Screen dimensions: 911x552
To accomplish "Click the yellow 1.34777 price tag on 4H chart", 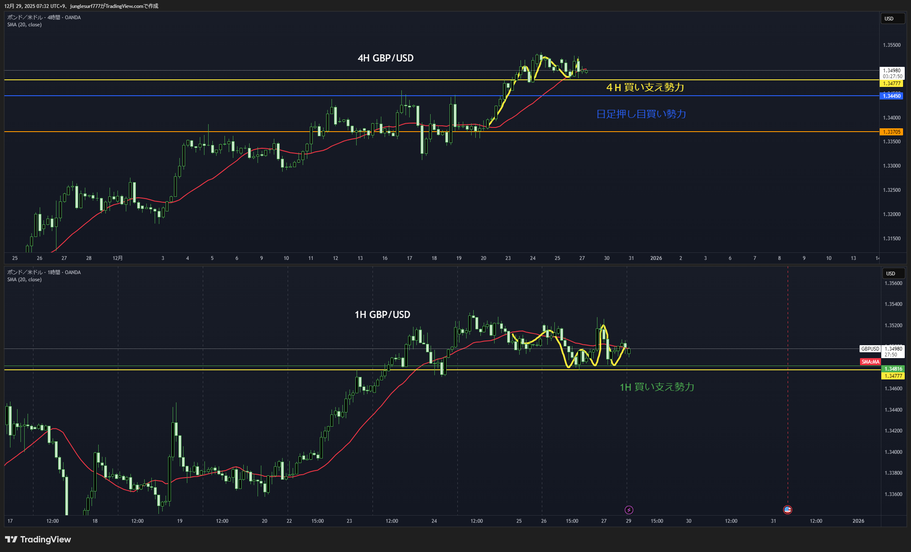I will [x=891, y=84].
